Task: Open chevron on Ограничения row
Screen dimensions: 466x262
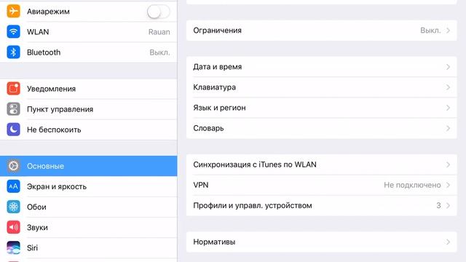Action: [448, 31]
